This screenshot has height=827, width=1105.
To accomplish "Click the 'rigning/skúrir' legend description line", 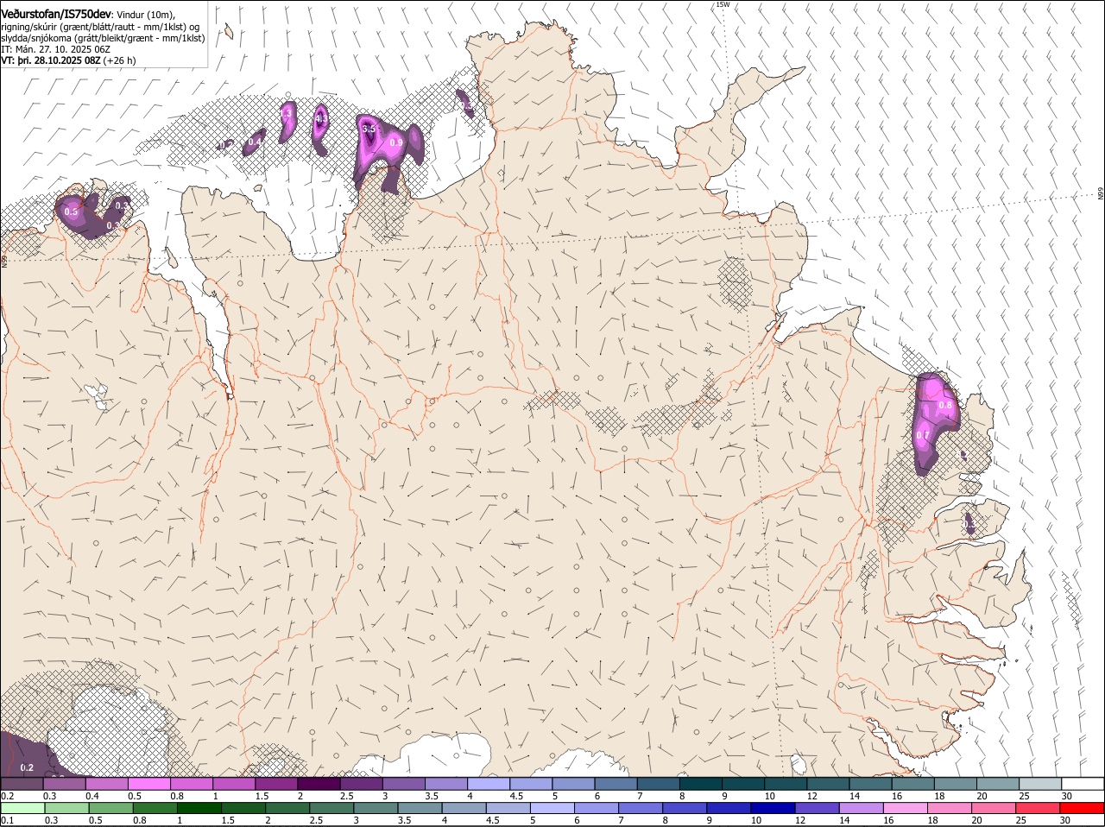I will point(101,27).
